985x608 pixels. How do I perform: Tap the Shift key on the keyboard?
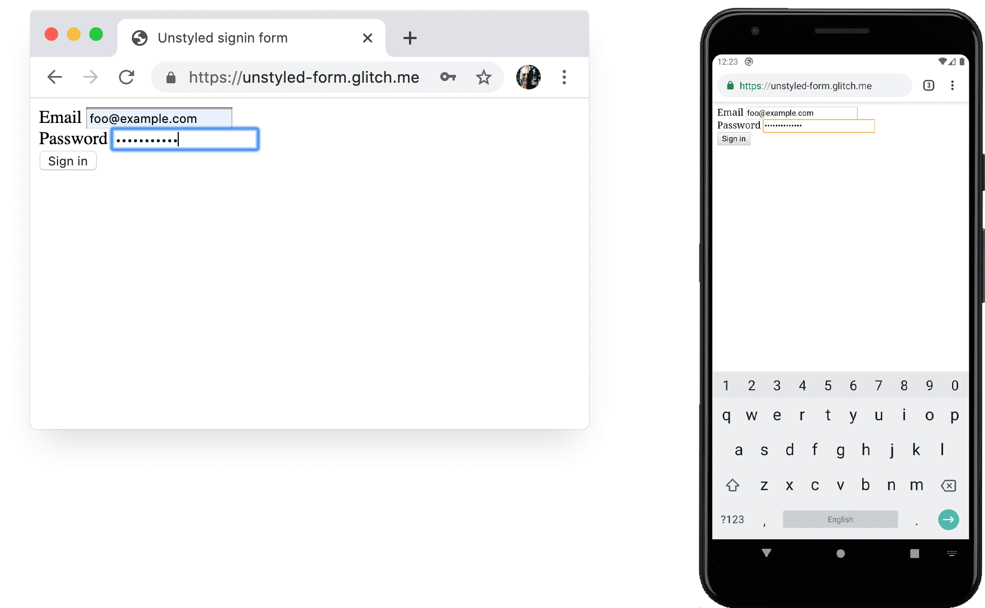click(732, 485)
